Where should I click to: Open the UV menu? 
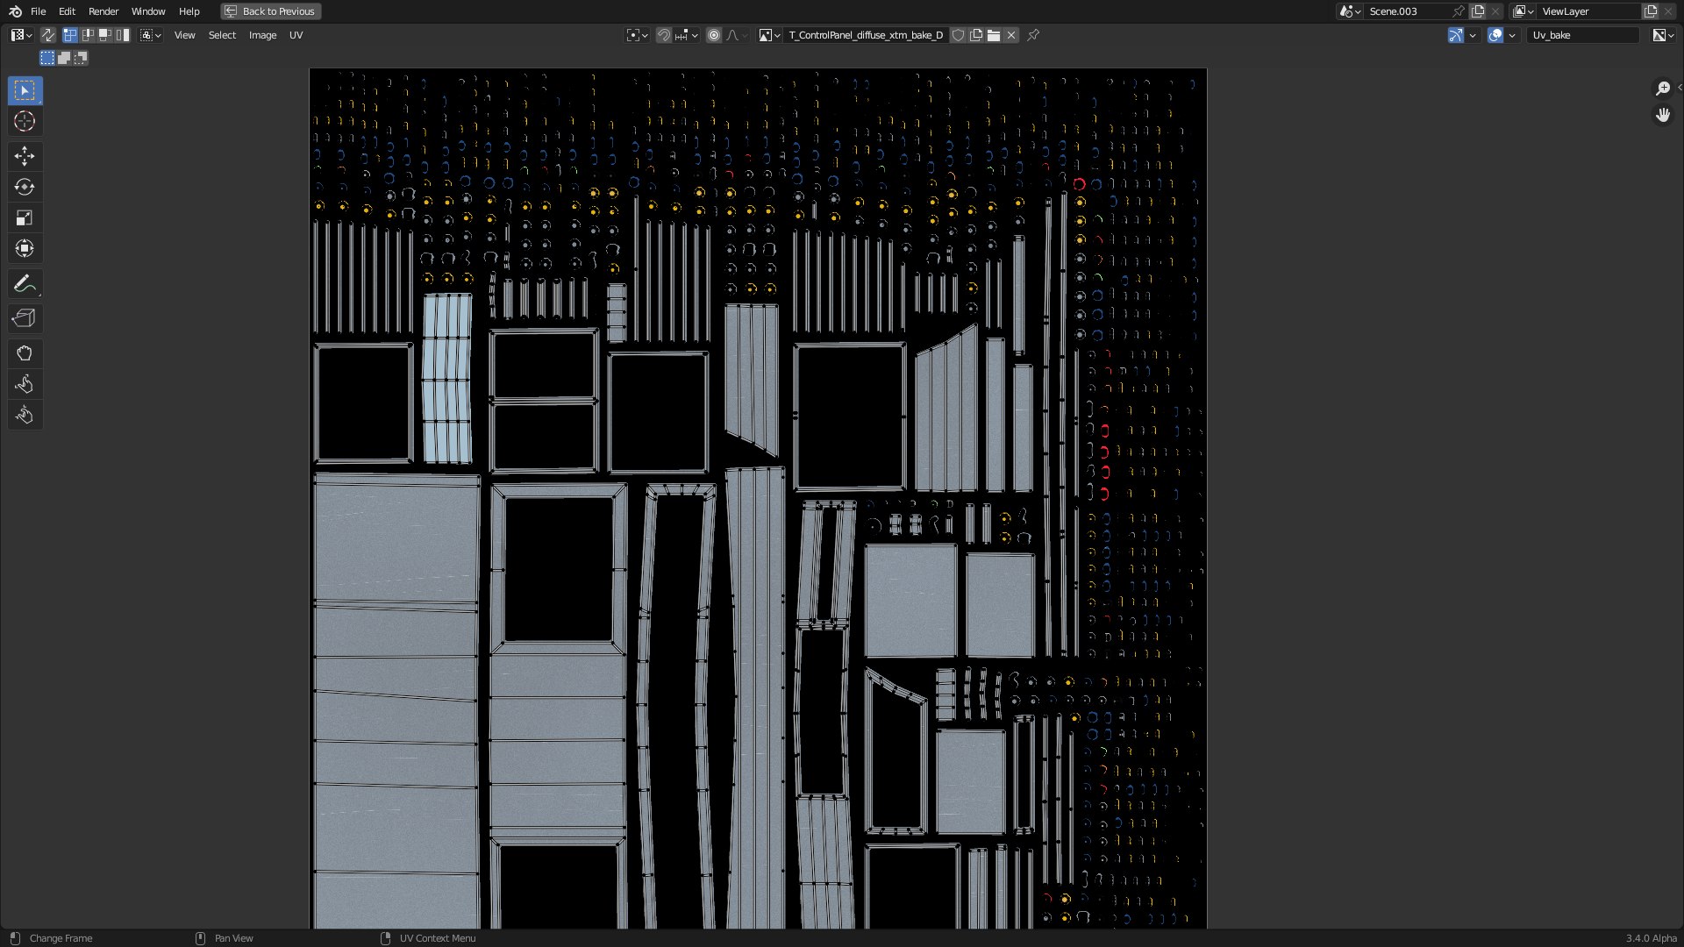coord(296,35)
